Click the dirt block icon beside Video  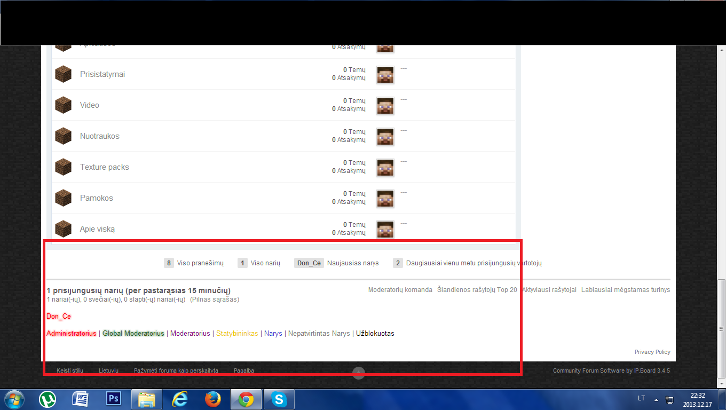pyautogui.click(x=63, y=105)
